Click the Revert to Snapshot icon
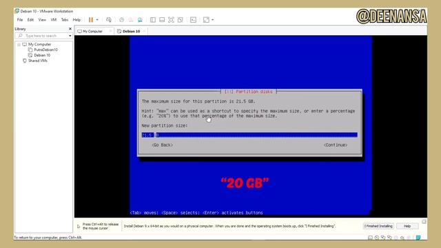 [131, 20]
